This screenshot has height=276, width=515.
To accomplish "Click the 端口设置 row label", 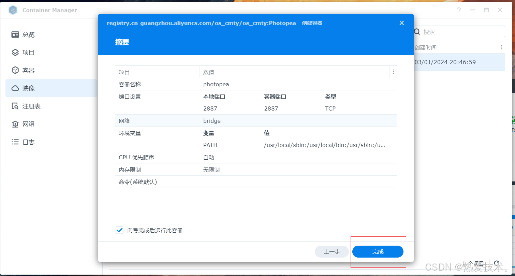I will coord(130,97).
